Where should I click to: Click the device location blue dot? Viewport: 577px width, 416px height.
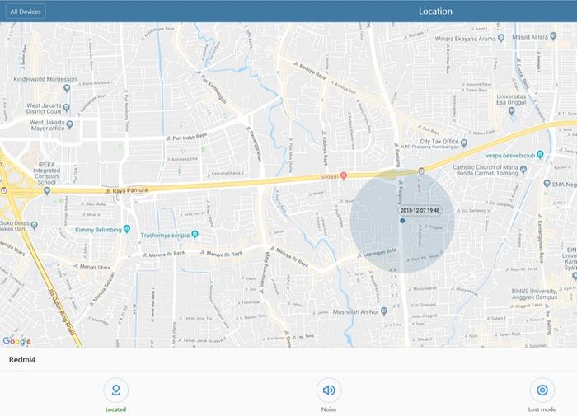click(x=402, y=221)
